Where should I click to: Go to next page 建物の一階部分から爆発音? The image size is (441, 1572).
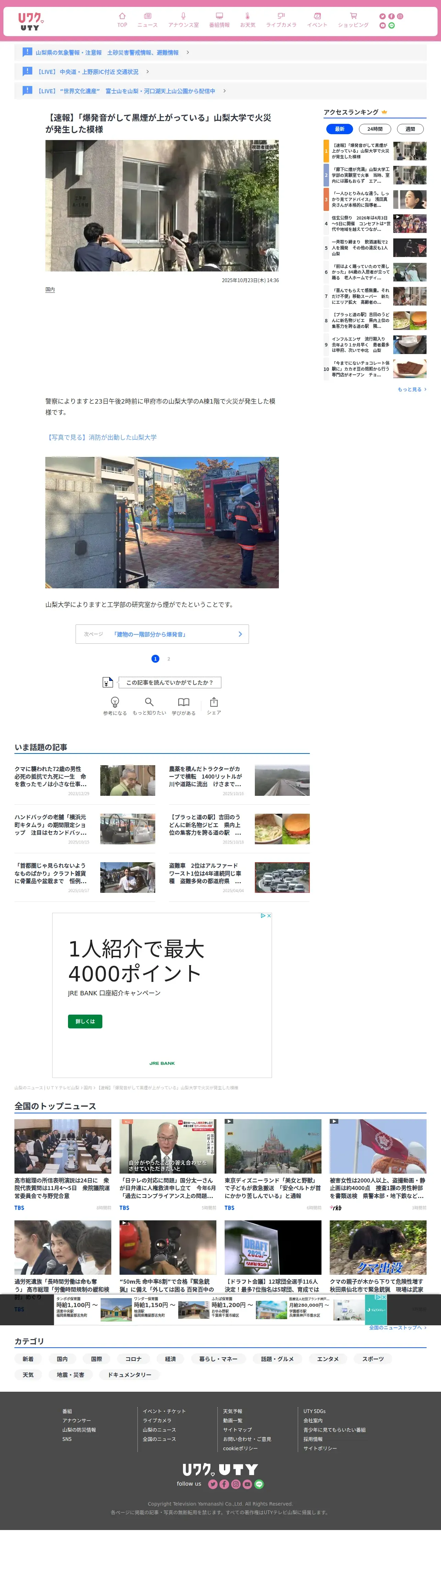tap(162, 634)
